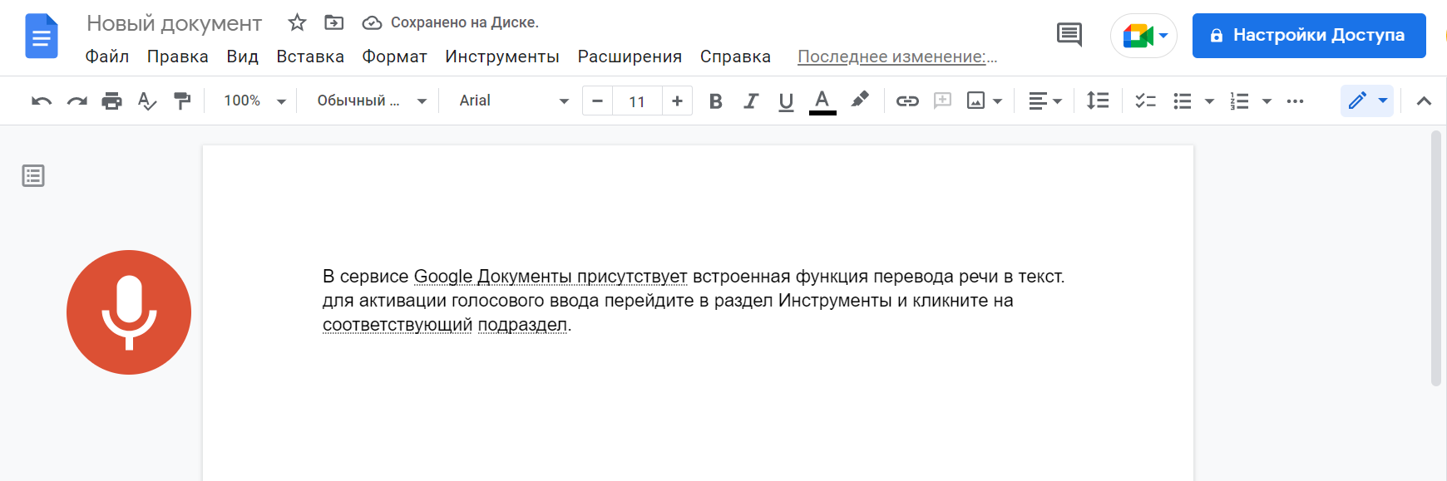
Task: Apply bulleted list
Action: coord(1183,101)
